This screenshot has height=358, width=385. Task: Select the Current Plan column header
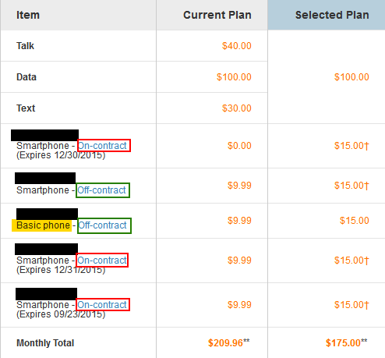coord(217,15)
